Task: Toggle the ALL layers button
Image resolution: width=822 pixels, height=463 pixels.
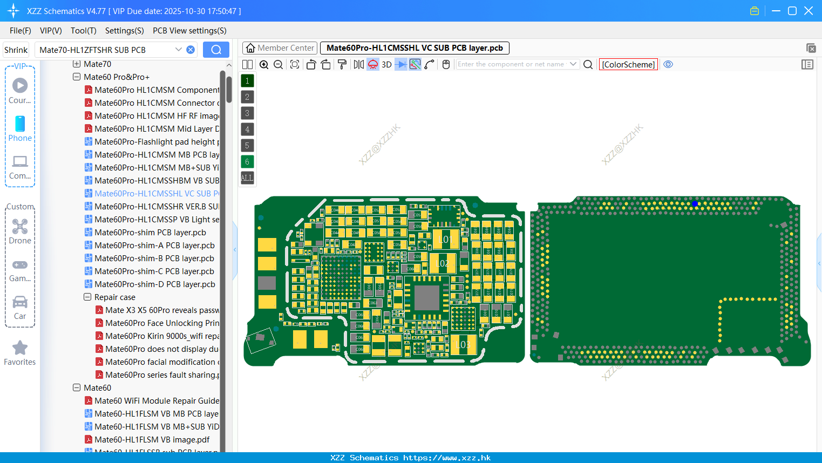Action: [x=247, y=178]
